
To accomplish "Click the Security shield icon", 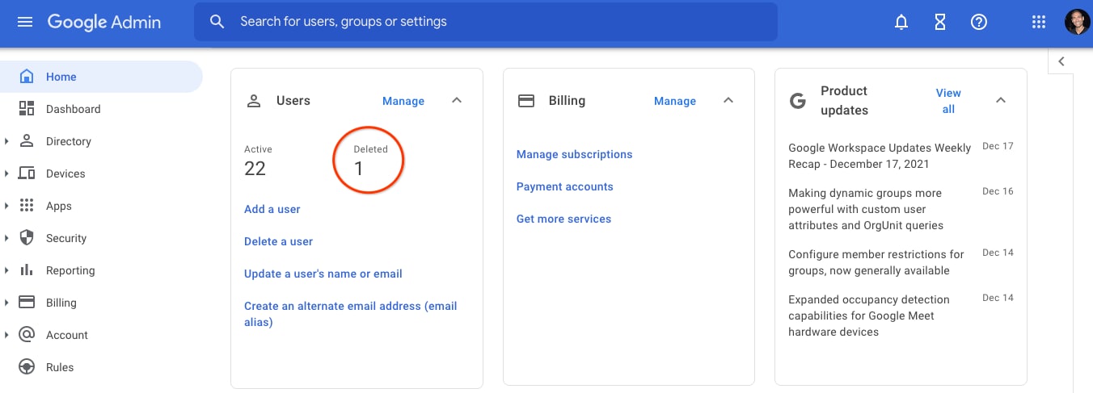I will pos(27,238).
